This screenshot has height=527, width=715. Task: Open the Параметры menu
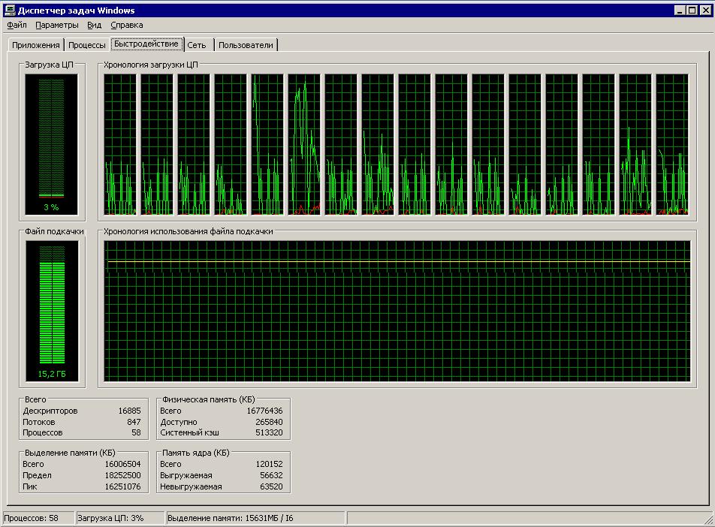click(x=57, y=25)
